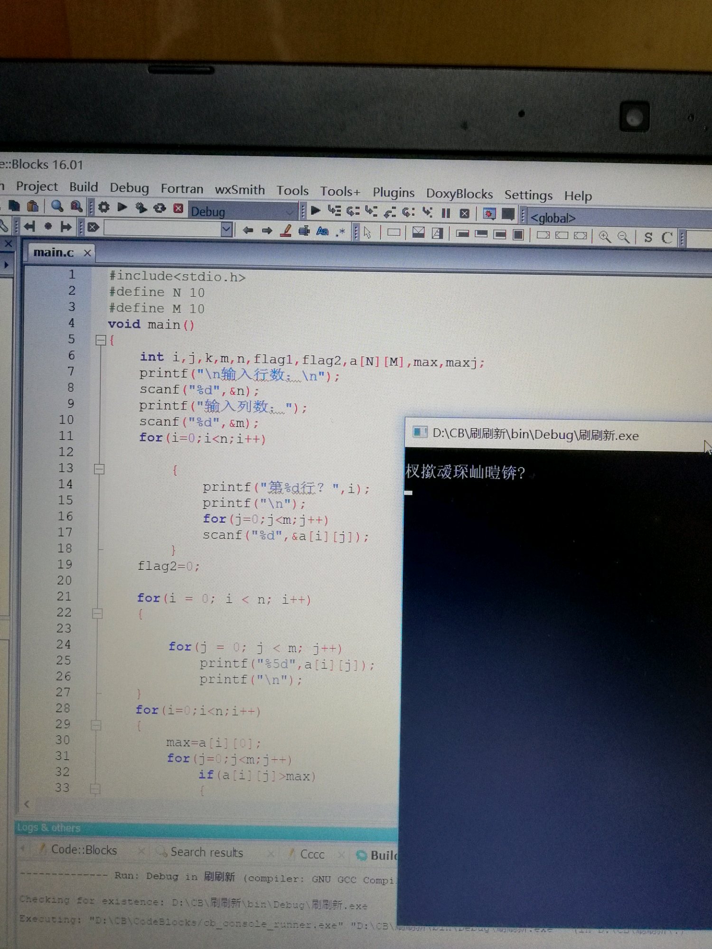The image size is (712, 949).
Task: Click the Zoom out magnifier icon
Action: [623, 237]
